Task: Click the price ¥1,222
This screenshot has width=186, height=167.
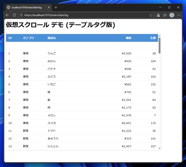Action: [127, 131]
